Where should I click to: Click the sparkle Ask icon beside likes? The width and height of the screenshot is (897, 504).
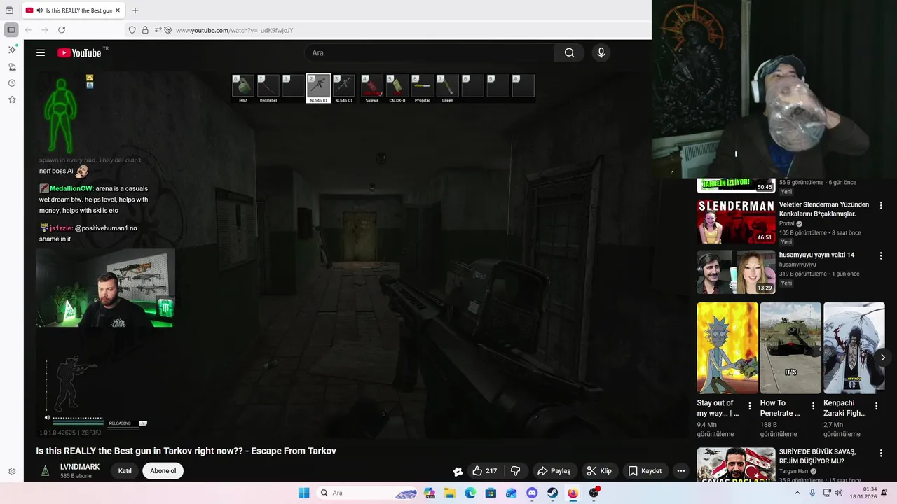click(x=458, y=471)
